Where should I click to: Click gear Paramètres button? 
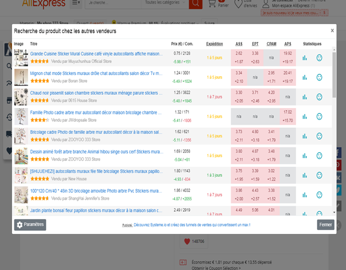click(x=30, y=224)
